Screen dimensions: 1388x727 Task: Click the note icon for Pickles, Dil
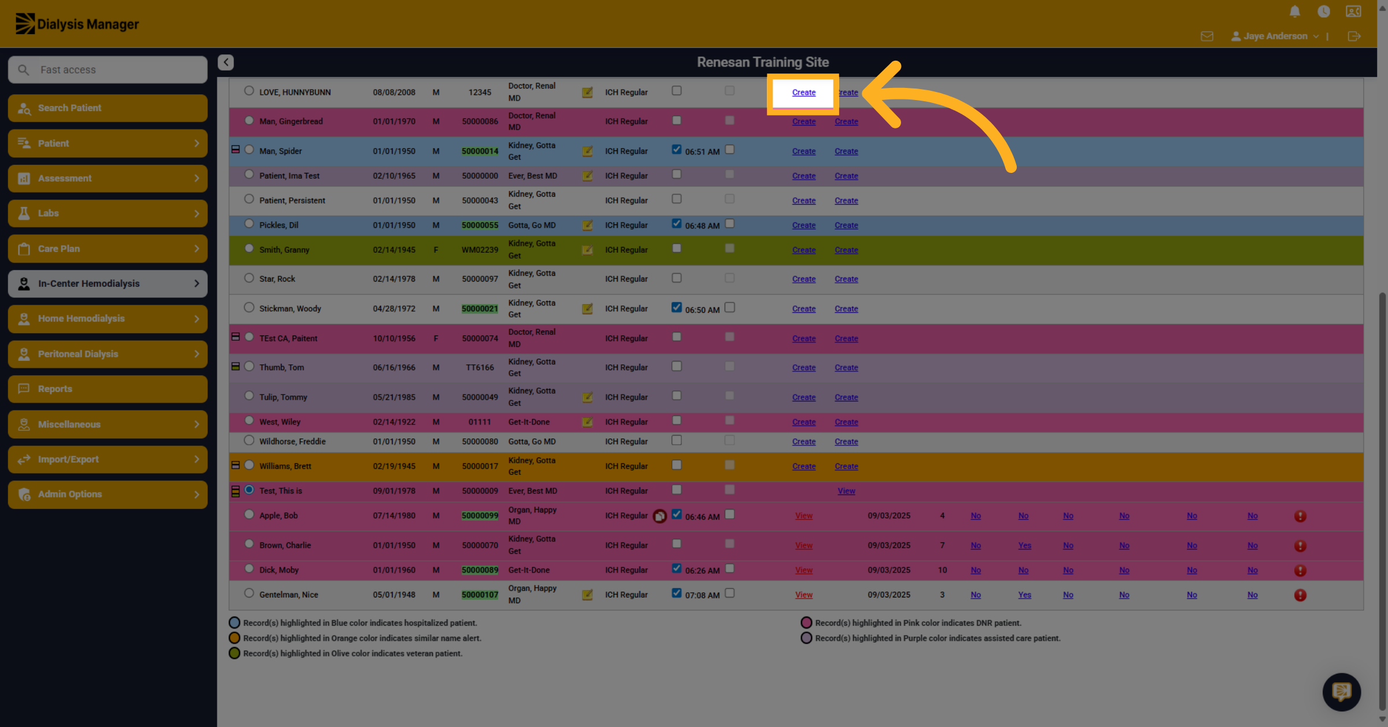coord(587,226)
